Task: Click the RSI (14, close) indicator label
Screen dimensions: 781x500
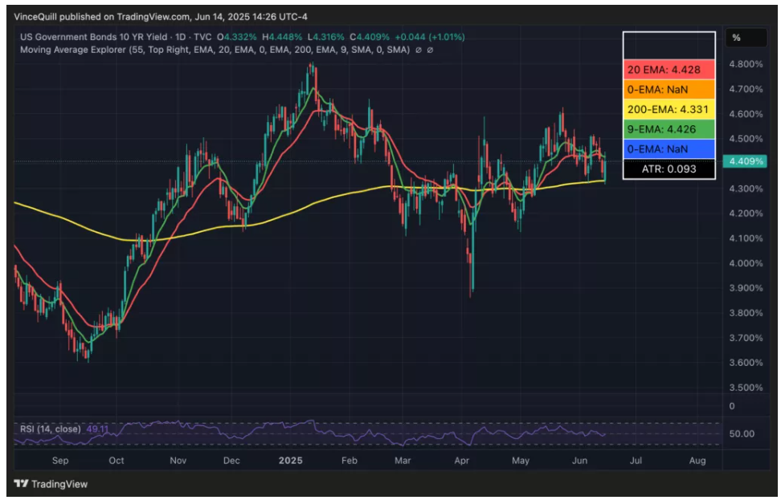Action: coord(51,429)
